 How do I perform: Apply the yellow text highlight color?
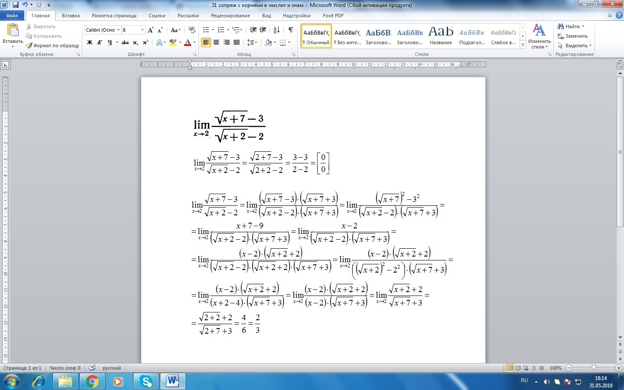[x=173, y=42]
